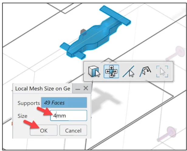Image resolution: width=187 pixels, height=151 pixels.
Task: Activate the tangent edge propagation icon
Action: coord(145,71)
